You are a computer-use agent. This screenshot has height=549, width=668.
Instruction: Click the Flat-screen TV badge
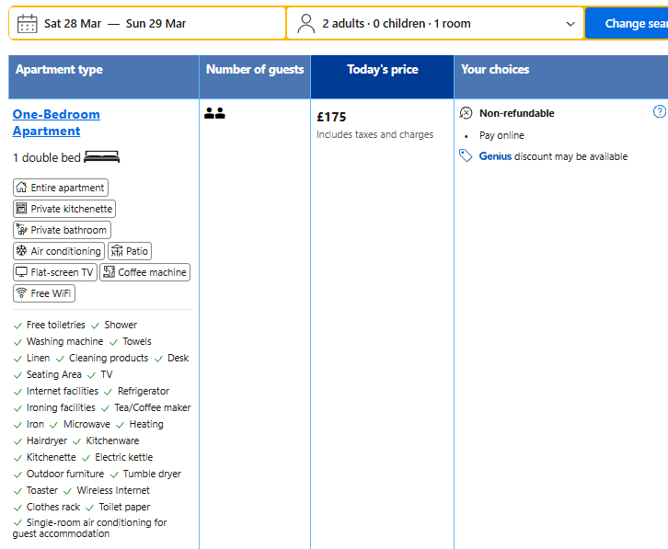pos(55,272)
